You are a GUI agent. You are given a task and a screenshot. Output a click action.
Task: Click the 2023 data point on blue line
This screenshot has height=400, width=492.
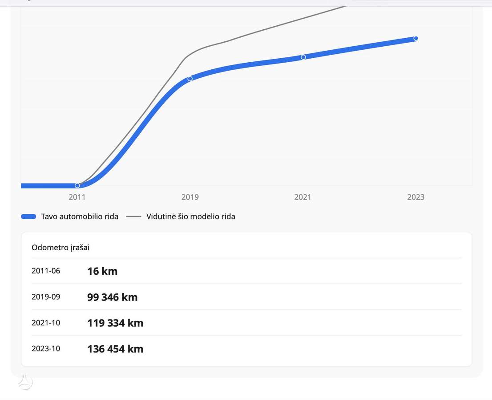pos(416,38)
